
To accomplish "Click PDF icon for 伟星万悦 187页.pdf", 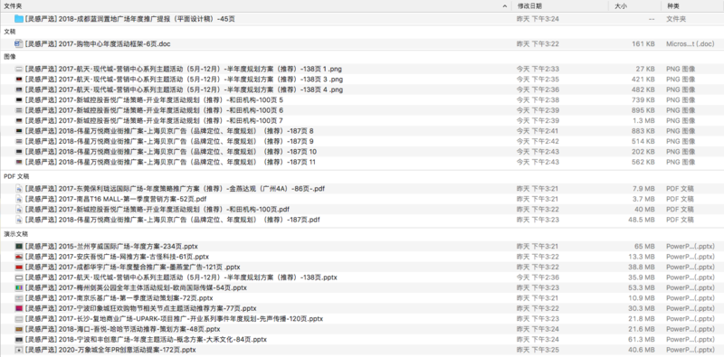I will click(x=19, y=220).
